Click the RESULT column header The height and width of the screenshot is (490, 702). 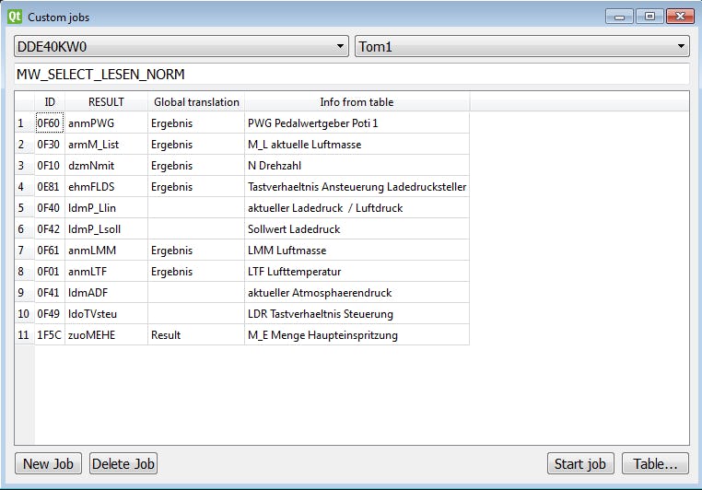click(106, 102)
